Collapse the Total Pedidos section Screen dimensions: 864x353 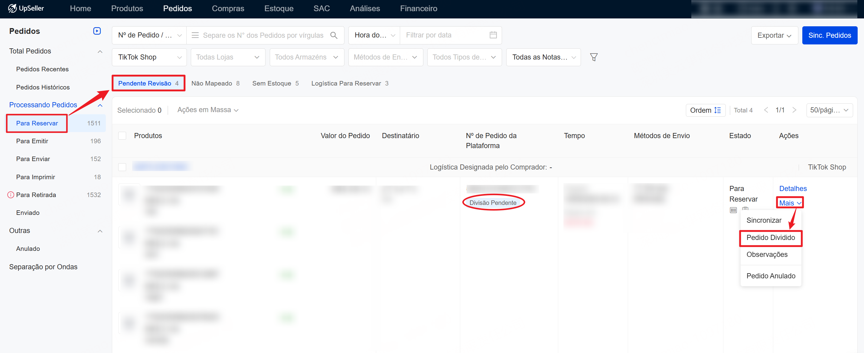[x=99, y=51]
